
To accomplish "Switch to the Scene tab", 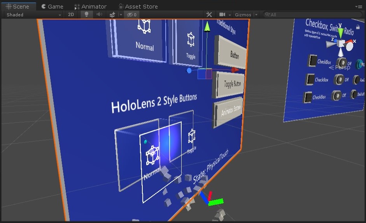I will [18, 7].
